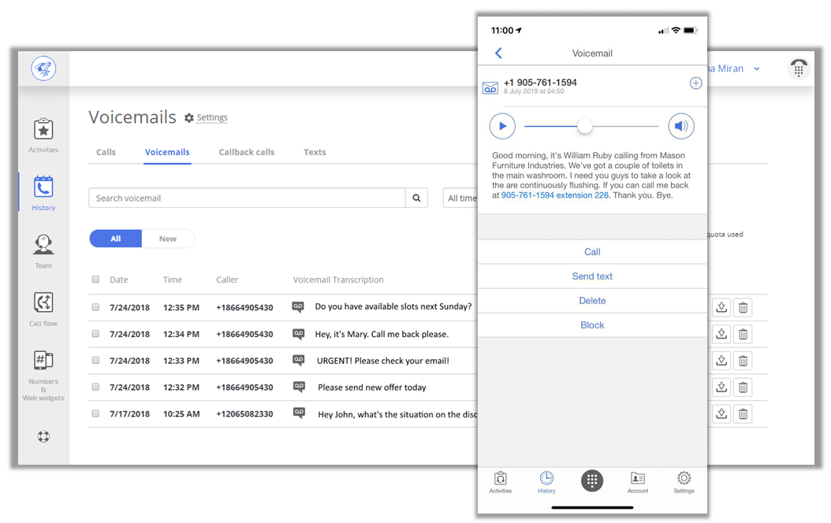Screen dimensions: 831x523
Task: Download the 12:35 PM voicemail
Action: click(721, 307)
